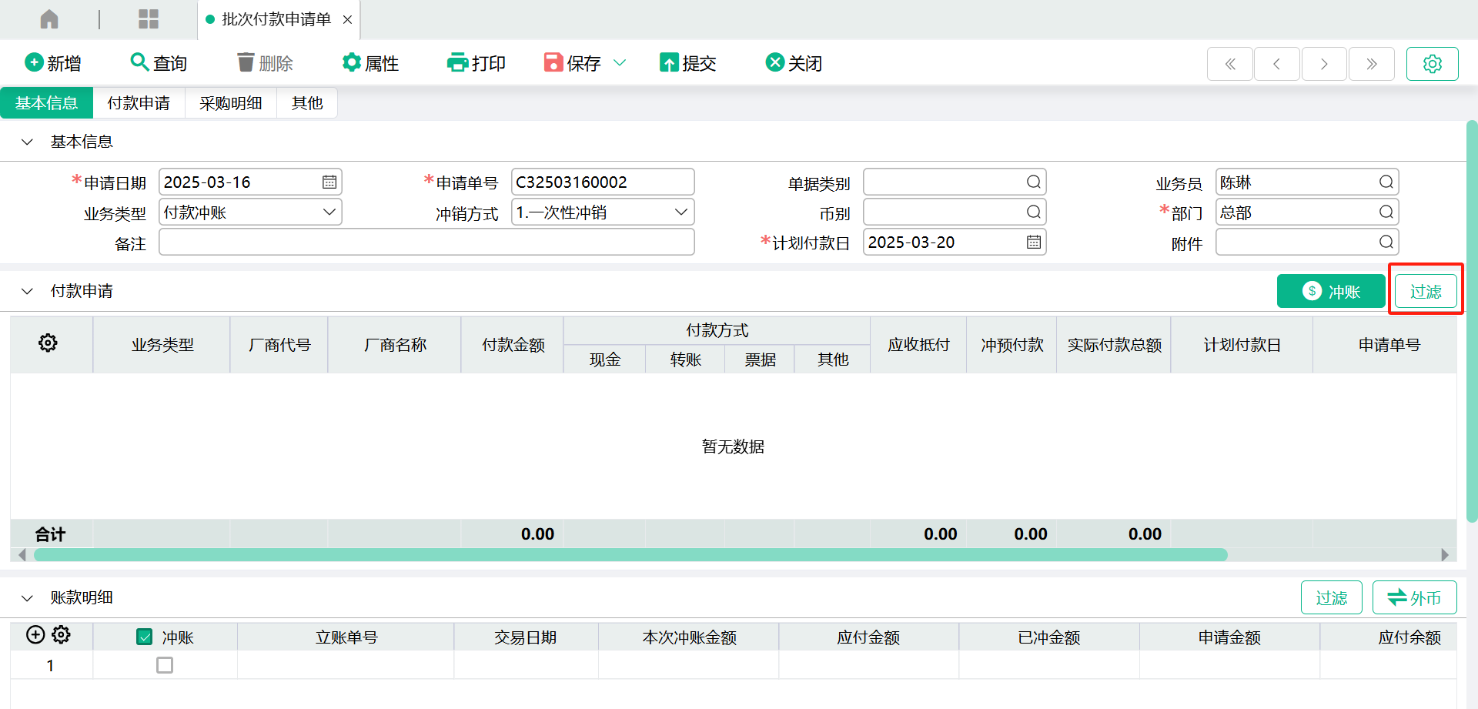Image resolution: width=1478 pixels, height=709 pixels.
Task: Click the green 冲账 button
Action: pyautogui.click(x=1331, y=292)
